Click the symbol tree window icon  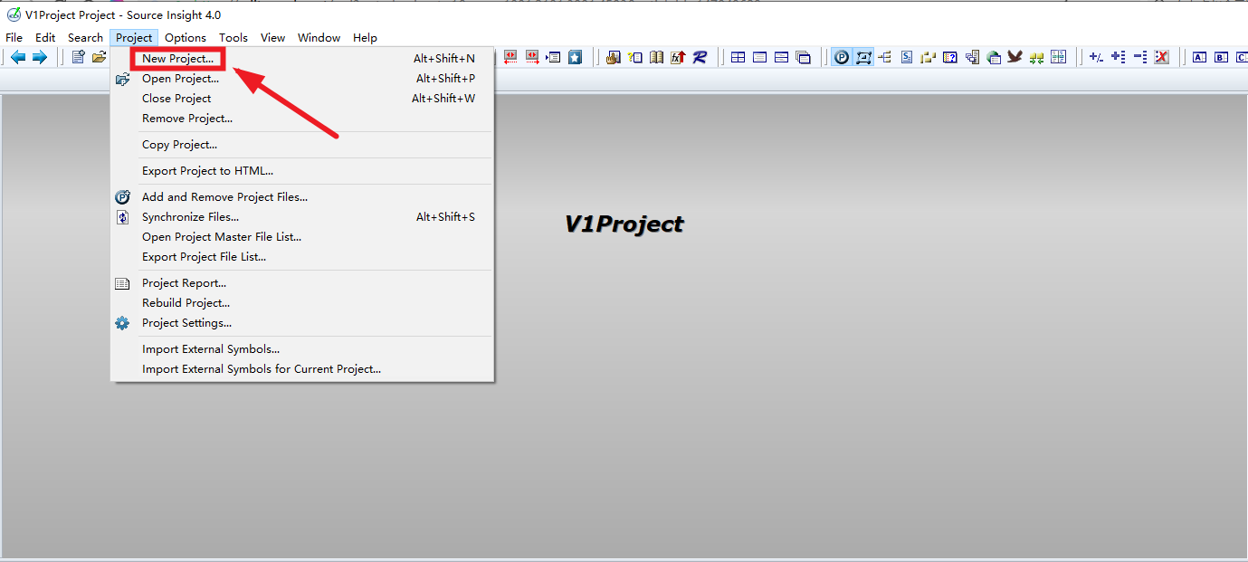[x=885, y=57]
